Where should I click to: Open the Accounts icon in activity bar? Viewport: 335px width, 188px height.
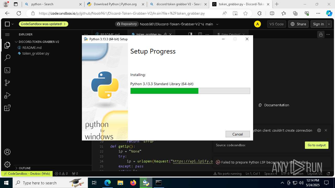click(7, 152)
